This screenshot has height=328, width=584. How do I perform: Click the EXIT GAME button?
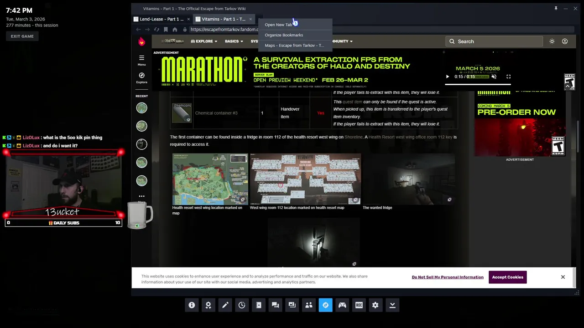(22, 36)
